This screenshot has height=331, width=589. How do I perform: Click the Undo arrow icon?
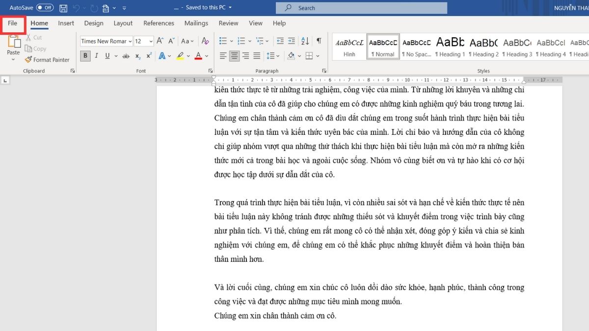coord(76,8)
